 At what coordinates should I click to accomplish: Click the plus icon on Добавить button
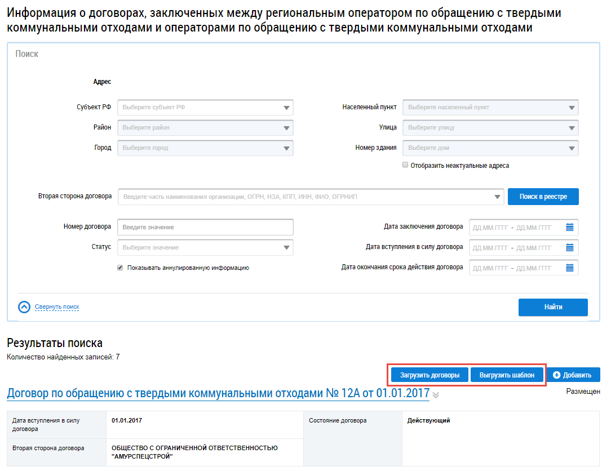[x=556, y=375]
